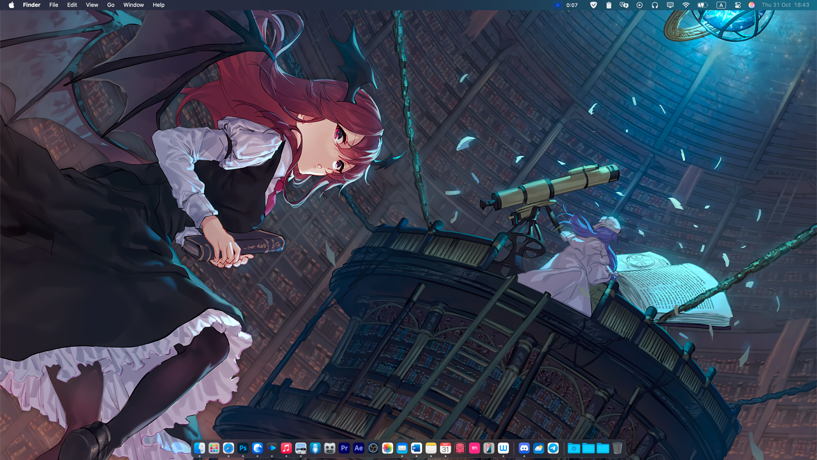The height and width of the screenshot is (460, 817).
Task: Open the Trash in the Dock
Action: (618, 448)
